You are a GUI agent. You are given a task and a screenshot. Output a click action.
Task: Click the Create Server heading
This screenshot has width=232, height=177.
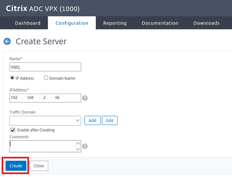[x=41, y=41]
